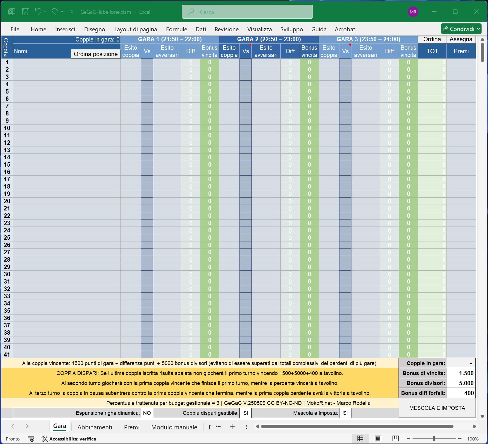Open sheet tab bar options dots

[x=246, y=427]
